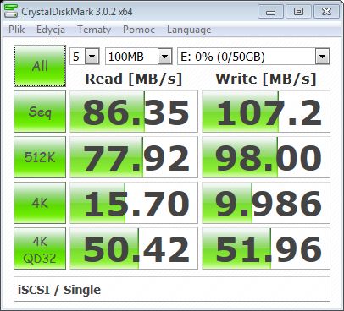Run all benchmarks with the All button
344x311 pixels.
(40, 66)
